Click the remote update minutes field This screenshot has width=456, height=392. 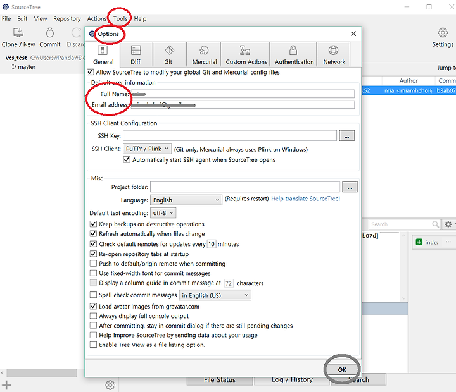212,244
